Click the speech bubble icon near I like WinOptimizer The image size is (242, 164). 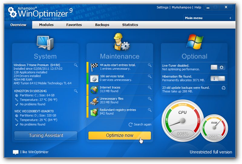tap(16, 152)
